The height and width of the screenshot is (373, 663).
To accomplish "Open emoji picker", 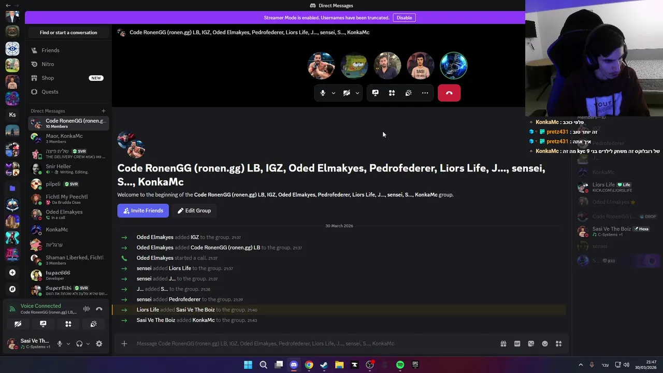I will (545, 343).
